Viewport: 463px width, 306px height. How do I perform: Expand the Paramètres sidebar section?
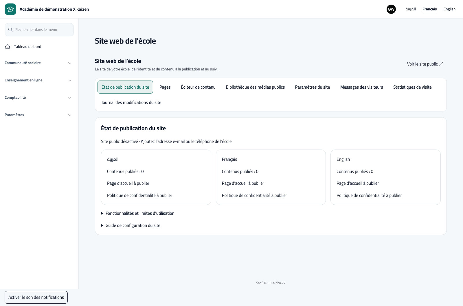38,115
